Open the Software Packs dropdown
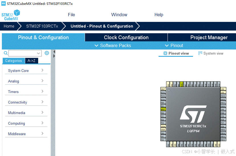This screenshot has height=156, width=236. 113,46
